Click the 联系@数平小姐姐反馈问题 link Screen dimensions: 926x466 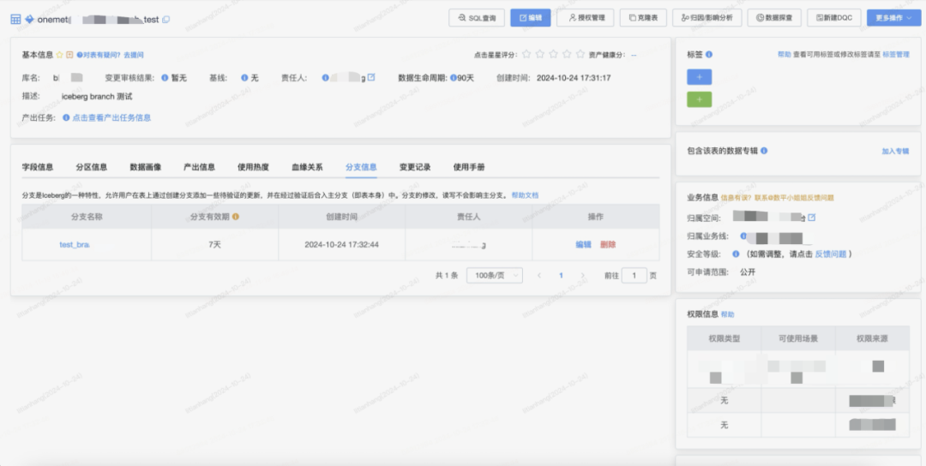(x=794, y=198)
